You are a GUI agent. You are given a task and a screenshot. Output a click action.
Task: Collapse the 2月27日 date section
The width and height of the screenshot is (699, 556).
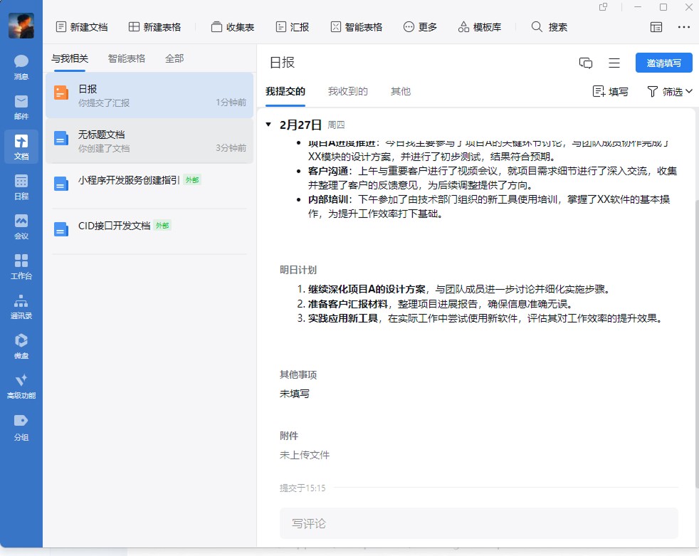click(x=268, y=125)
